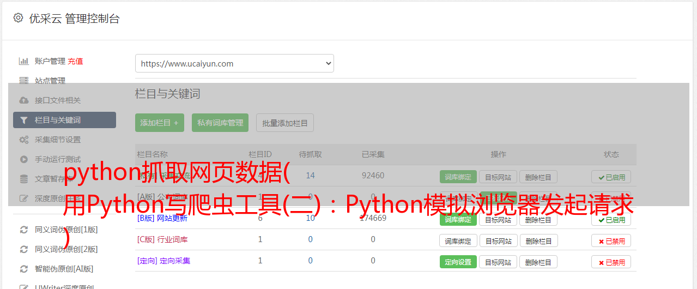Open 智能伪原创[AI版] in the sidebar
This screenshot has height=289, width=697.
(x=64, y=269)
